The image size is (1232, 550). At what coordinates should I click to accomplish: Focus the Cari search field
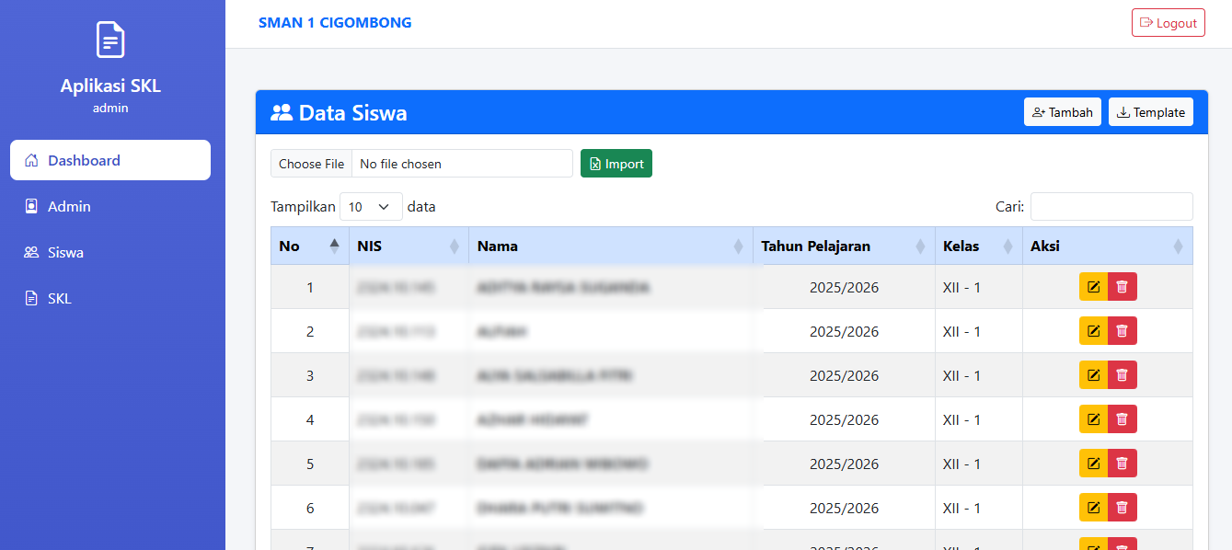[1111, 207]
